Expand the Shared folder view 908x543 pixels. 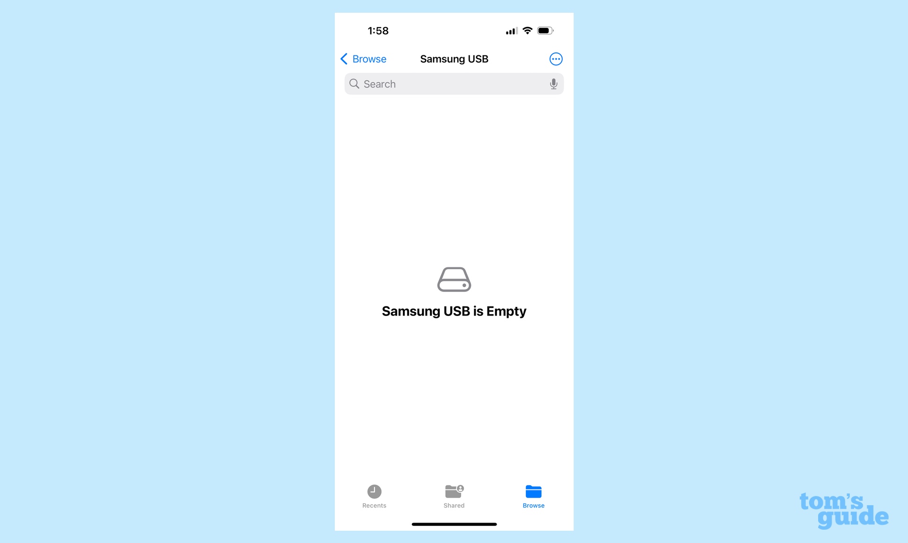tap(454, 496)
